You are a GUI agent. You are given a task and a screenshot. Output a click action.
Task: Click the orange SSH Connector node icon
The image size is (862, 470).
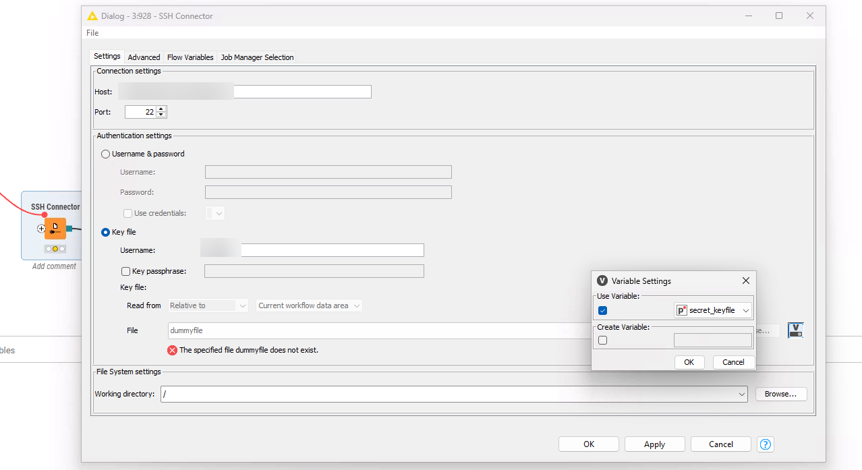(55, 229)
